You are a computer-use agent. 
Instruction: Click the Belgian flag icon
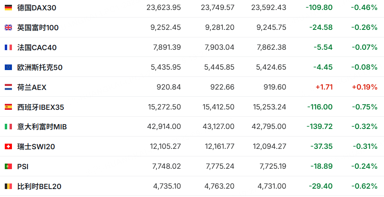[x=8, y=186]
